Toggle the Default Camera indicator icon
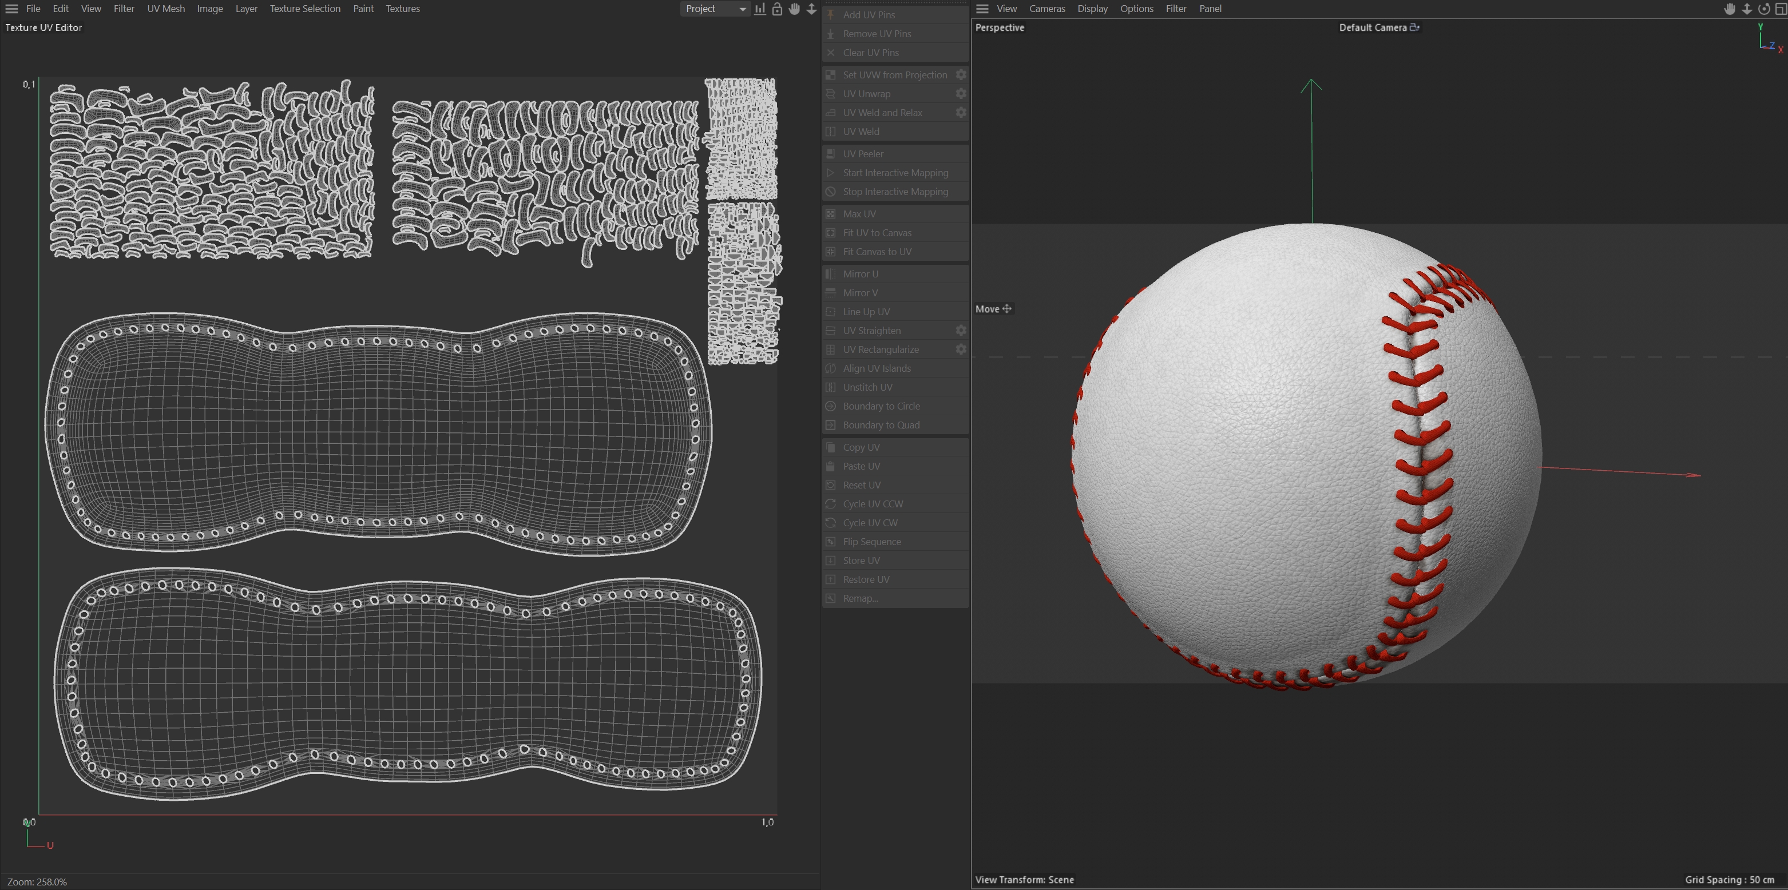Viewport: 1788px width, 890px height. (1414, 28)
